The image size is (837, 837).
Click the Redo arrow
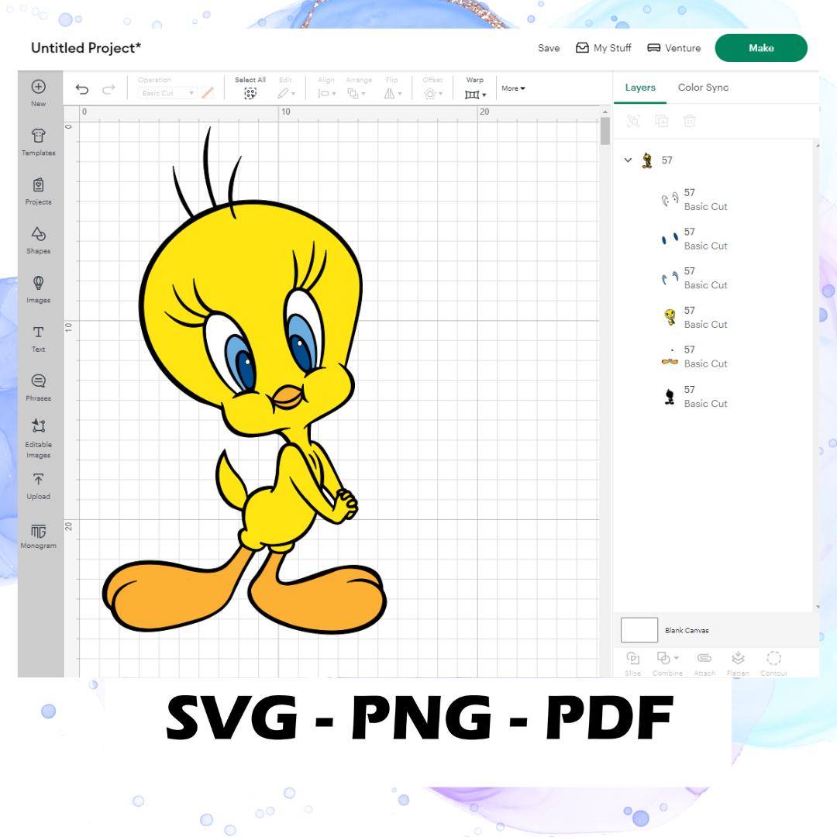109,89
